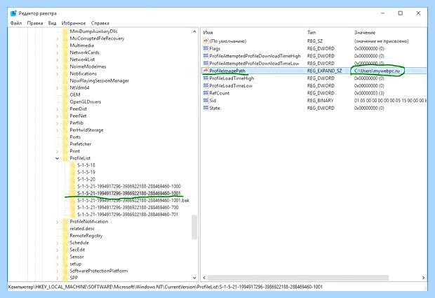Click the string icon of ProfileImagePath value

206,71
